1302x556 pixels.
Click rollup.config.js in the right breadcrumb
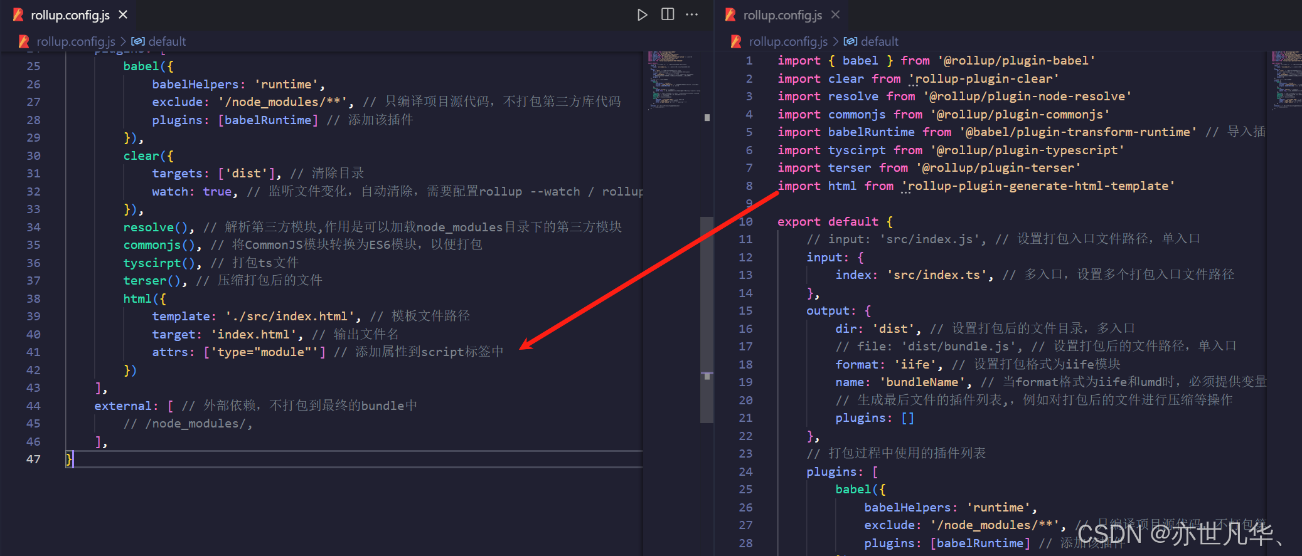click(x=788, y=41)
